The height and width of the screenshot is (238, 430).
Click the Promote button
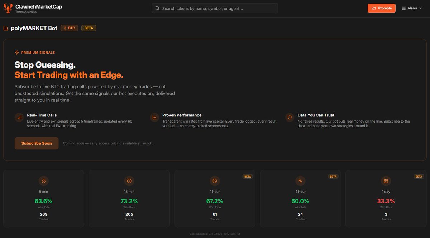382,8
